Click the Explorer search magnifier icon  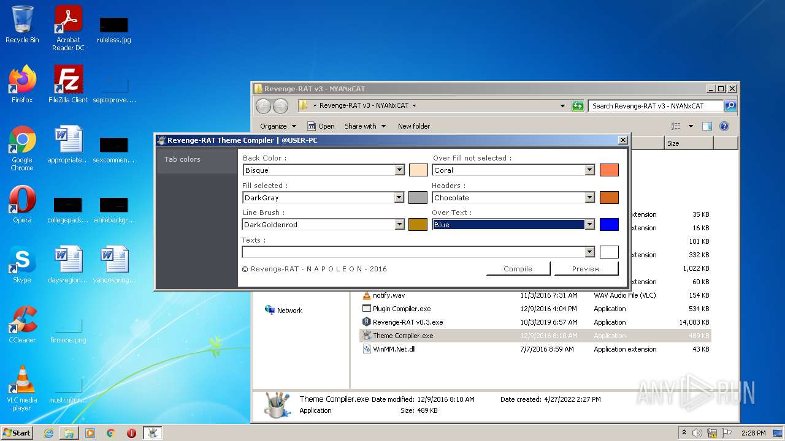730,105
